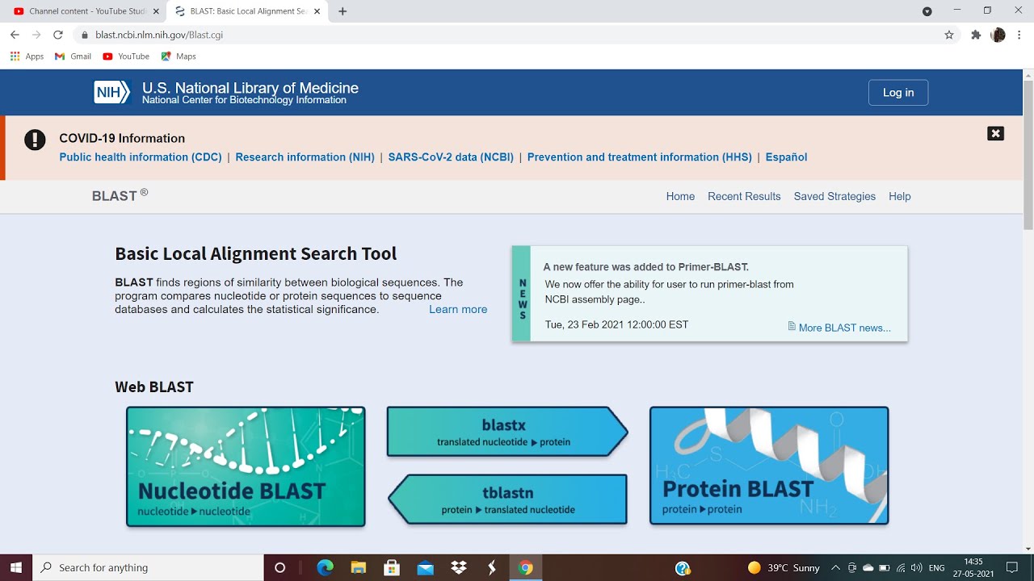The height and width of the screenshot is (581, 1034).
Task: Open Protein BLAST tile
Action: [x=769, y=466]
